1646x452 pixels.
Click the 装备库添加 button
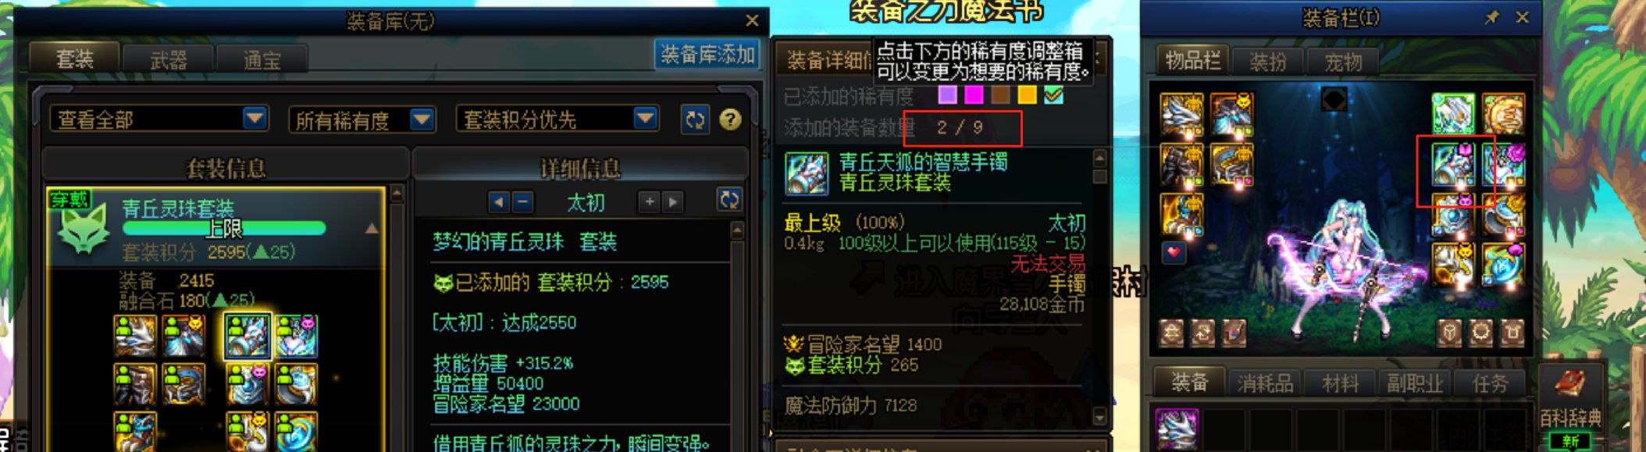(x=707, y=54)
